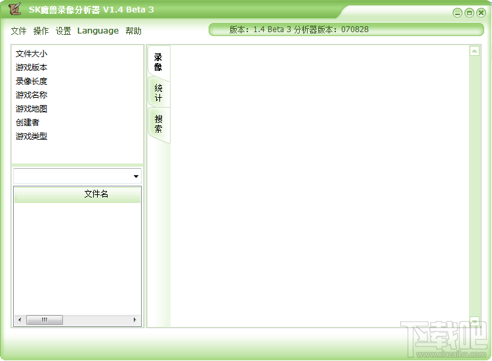This screenshot has height=361, width=492.
Task: Select the 文件大小 info label
Action: click(31, 54)
